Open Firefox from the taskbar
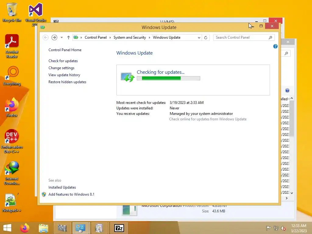The width and height of the screenshot is (312, 234). click(25, 228)
